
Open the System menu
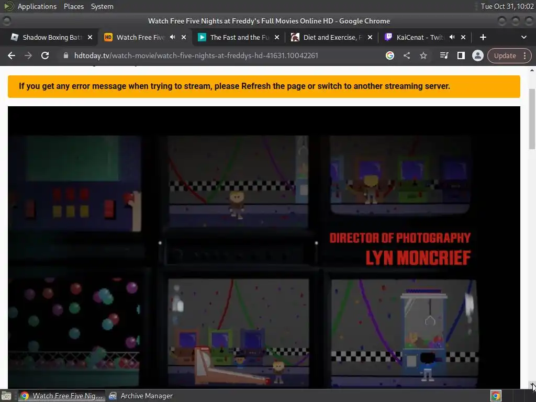[x=102, y=6]
